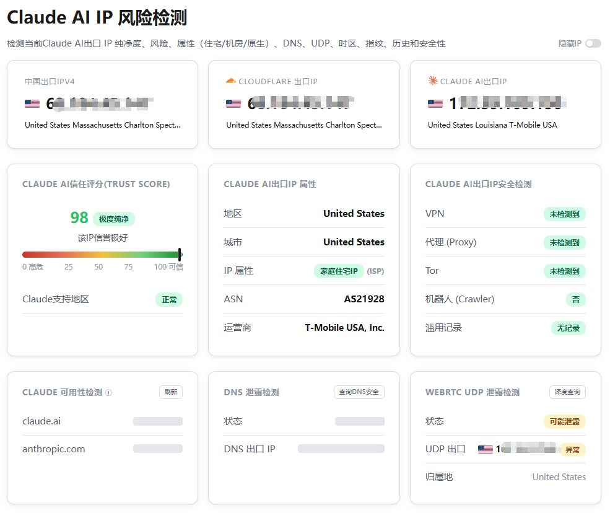Image resolution: width=610 pixels, height=513 pixels.
Task: Click the Cloudflare cloud icon
Action: 231,81
